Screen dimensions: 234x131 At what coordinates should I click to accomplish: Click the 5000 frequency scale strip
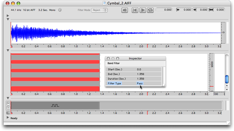(x=212, y=72)
